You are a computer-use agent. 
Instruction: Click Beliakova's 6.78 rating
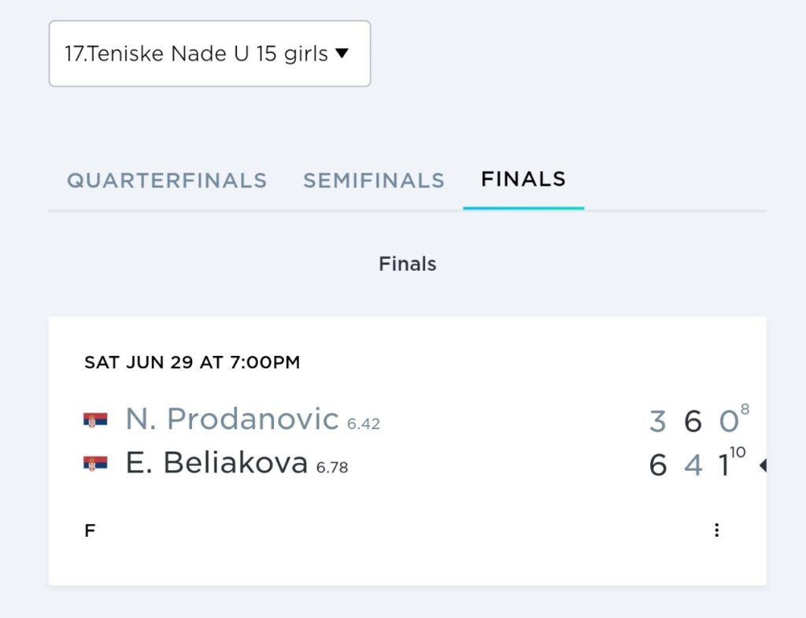(332, 468)
